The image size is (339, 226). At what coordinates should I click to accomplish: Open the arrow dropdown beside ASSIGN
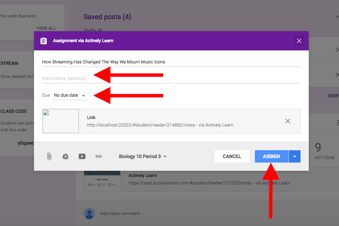295,156
